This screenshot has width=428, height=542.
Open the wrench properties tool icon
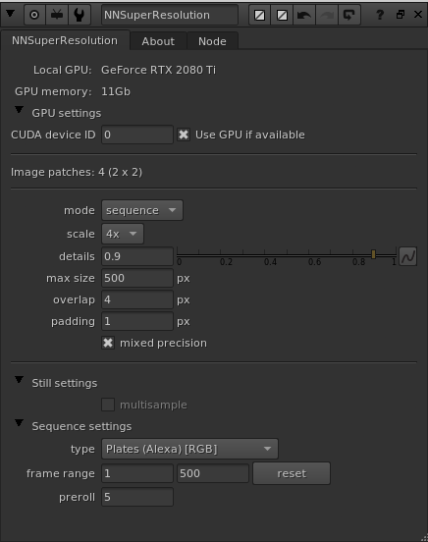pos(80,15)
